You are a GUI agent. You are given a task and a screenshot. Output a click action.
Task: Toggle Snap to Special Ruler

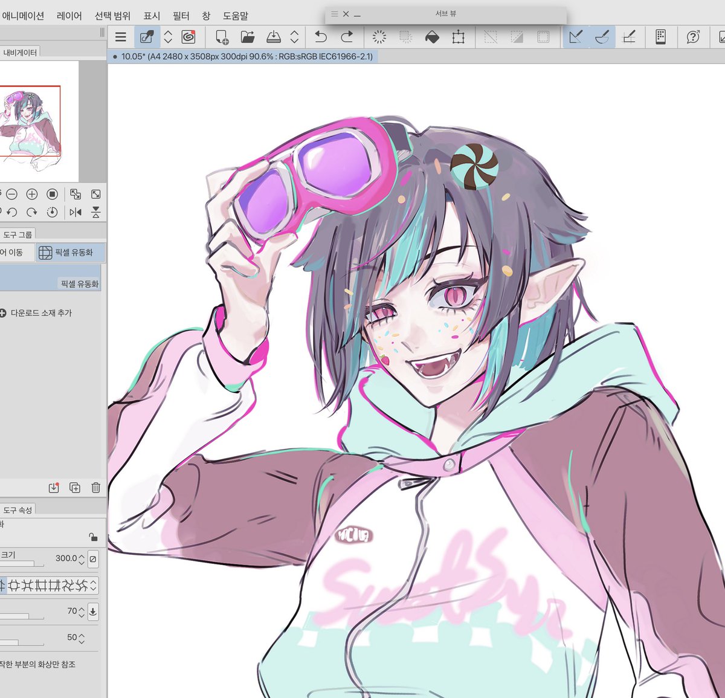pos(602,37)
